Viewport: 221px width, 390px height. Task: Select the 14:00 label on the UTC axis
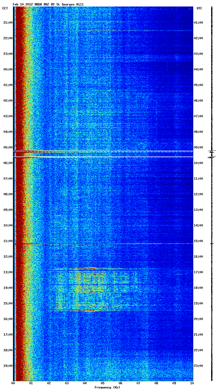(198, 225)
